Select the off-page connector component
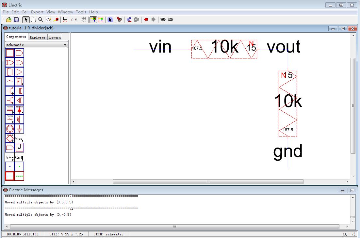360x238 pixels. [10, 148]
